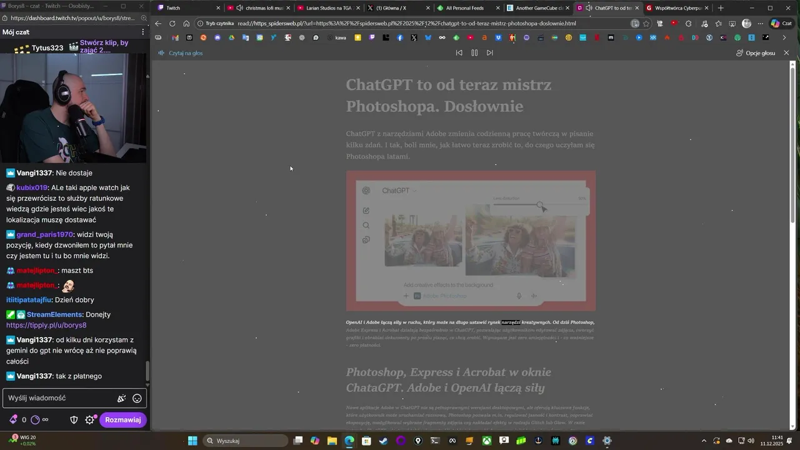Click the highlighted word narzędzi in article

tap(511, 322)
